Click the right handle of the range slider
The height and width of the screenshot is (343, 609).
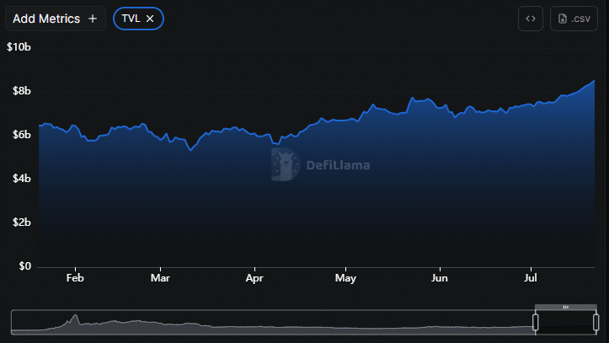(x=596, y=322)
